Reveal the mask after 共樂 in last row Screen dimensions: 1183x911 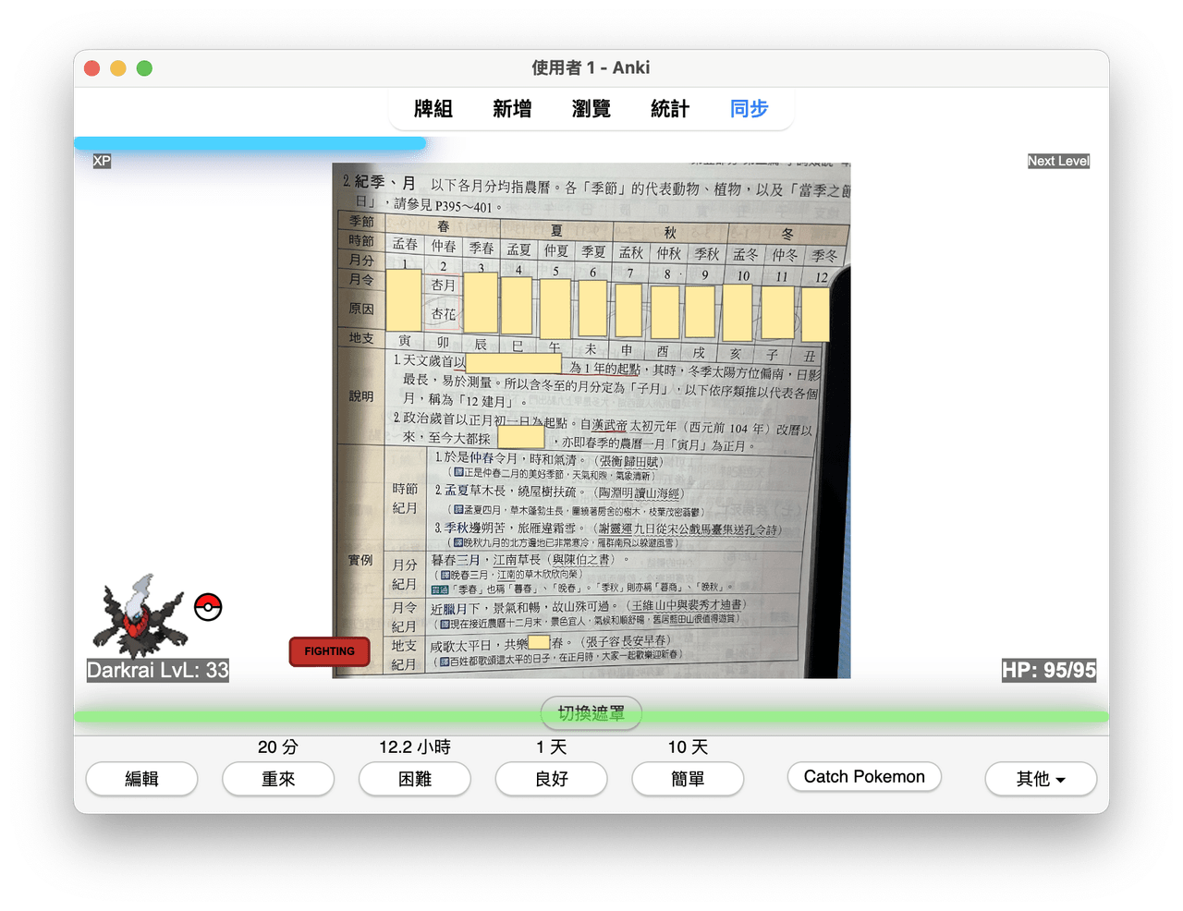tap(539, 641)
